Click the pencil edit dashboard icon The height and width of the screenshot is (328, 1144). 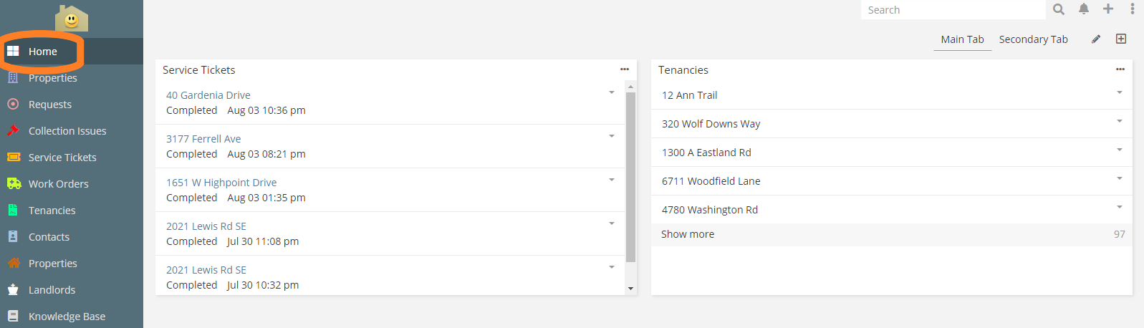click(x=1096, y=39)
